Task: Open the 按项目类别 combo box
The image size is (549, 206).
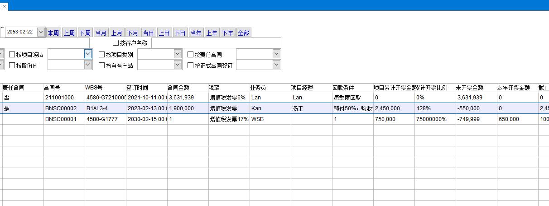Action: click(178, 54)
